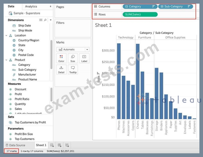Screen dimensions: 203x157
Task: Click the Storage sub-category axis label
Action: (156, 126)
